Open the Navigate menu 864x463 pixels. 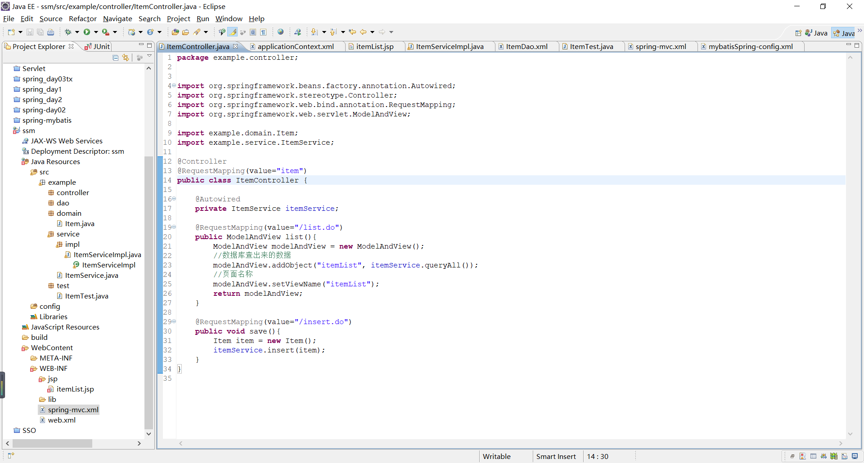(117, 18)
